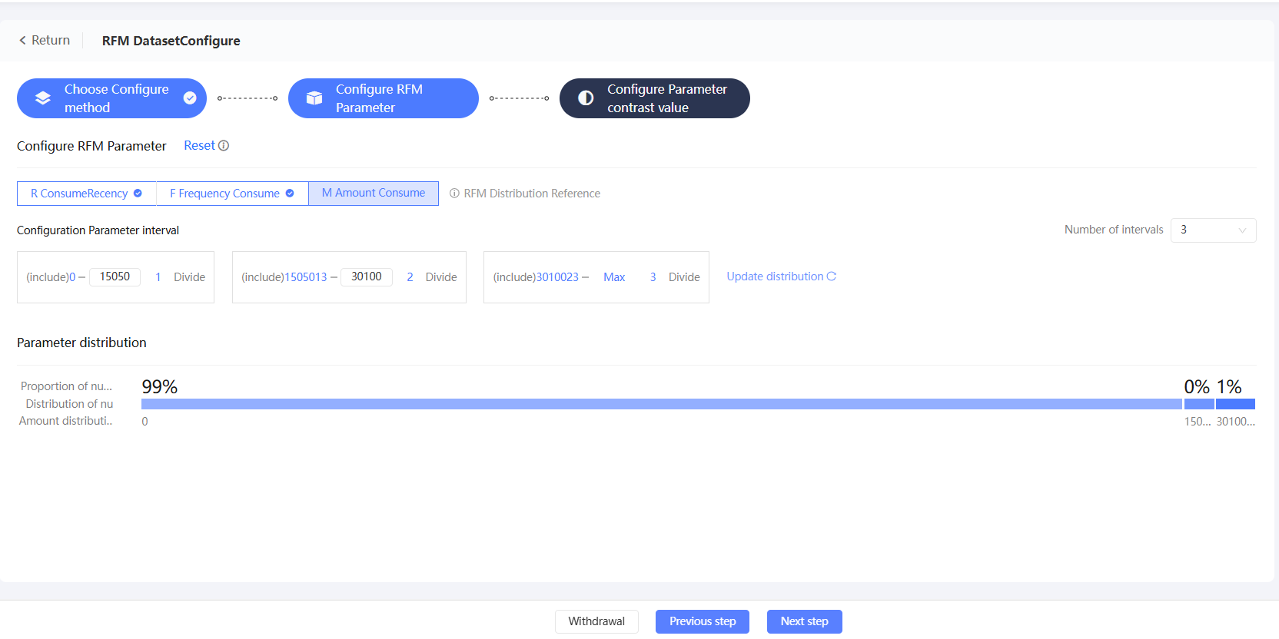1279x639 pixels.
Task: Select the M Amount Consume tab
Action: pos(374,194)
